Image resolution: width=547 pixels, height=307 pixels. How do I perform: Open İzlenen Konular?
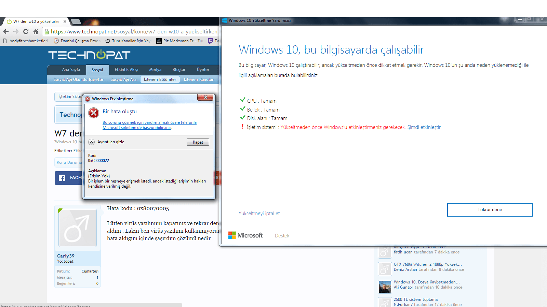coord(199,79)
